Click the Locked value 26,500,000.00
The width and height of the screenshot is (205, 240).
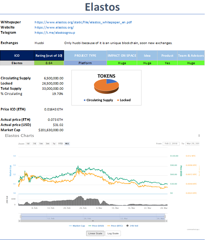tap(53, 84)
